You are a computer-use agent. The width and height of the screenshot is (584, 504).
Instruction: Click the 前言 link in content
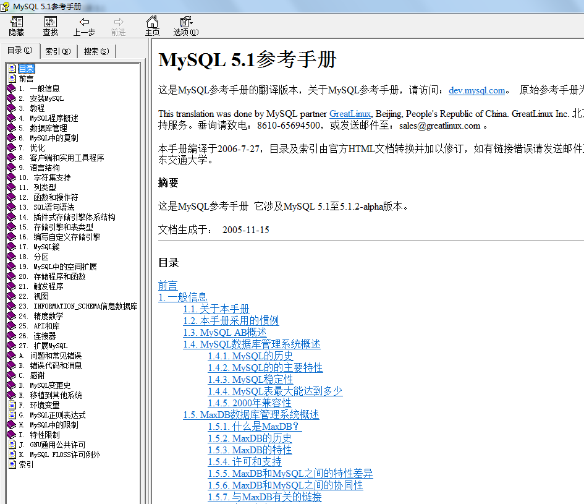click(x=168, y=286)
